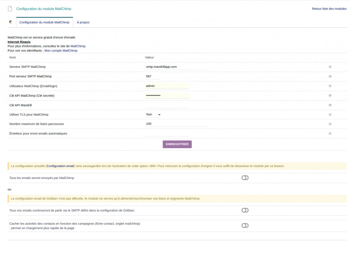This screenshot has height=254, width=350.
Task: Click the MailChimp user field admin
Action: [167, 86]
